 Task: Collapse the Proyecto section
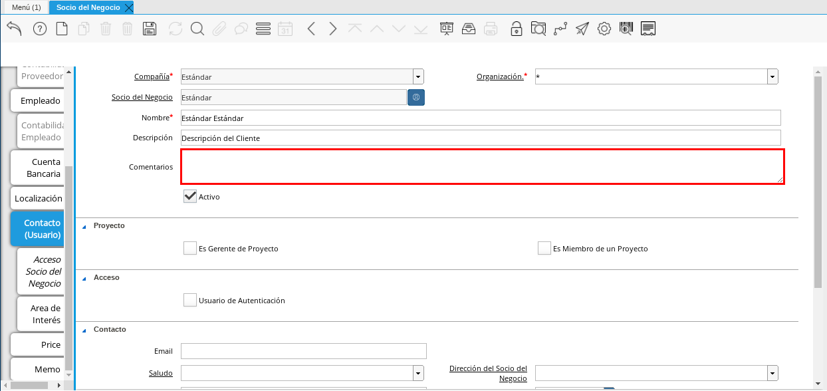(x=84, y=226)
